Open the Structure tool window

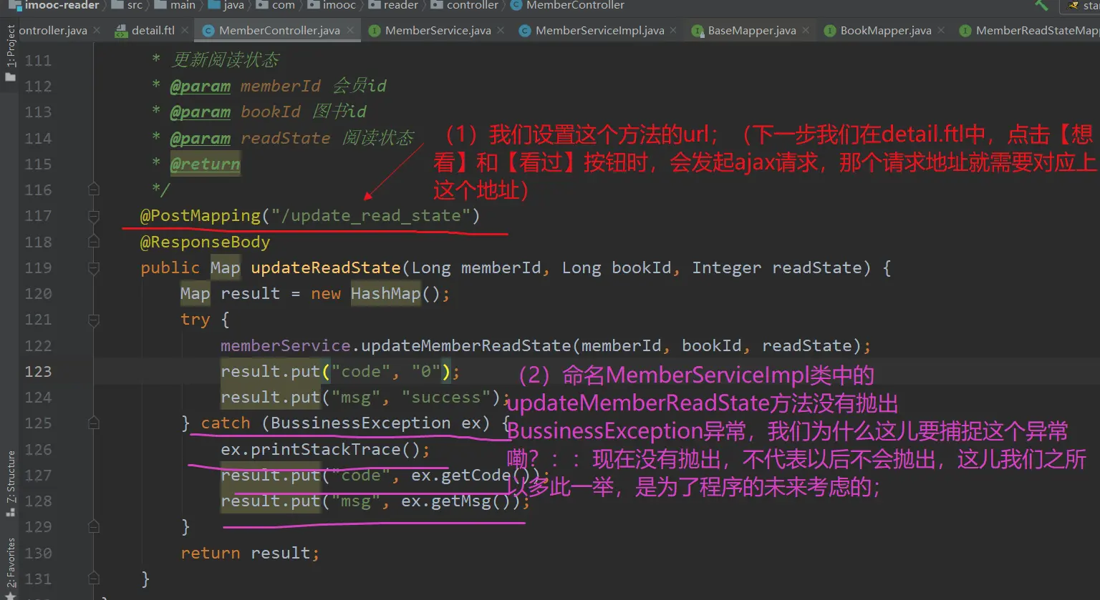coord(10,483)
